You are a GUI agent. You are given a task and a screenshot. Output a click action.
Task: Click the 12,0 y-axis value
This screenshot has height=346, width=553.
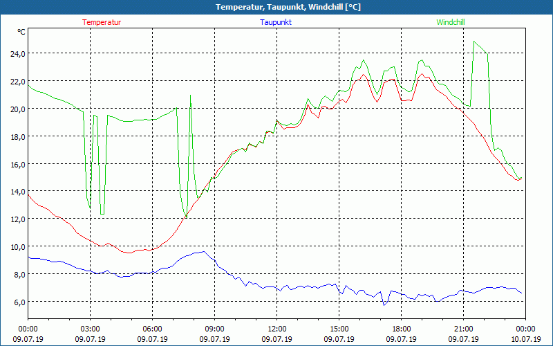pyautogui.click(x=18, y=219)
